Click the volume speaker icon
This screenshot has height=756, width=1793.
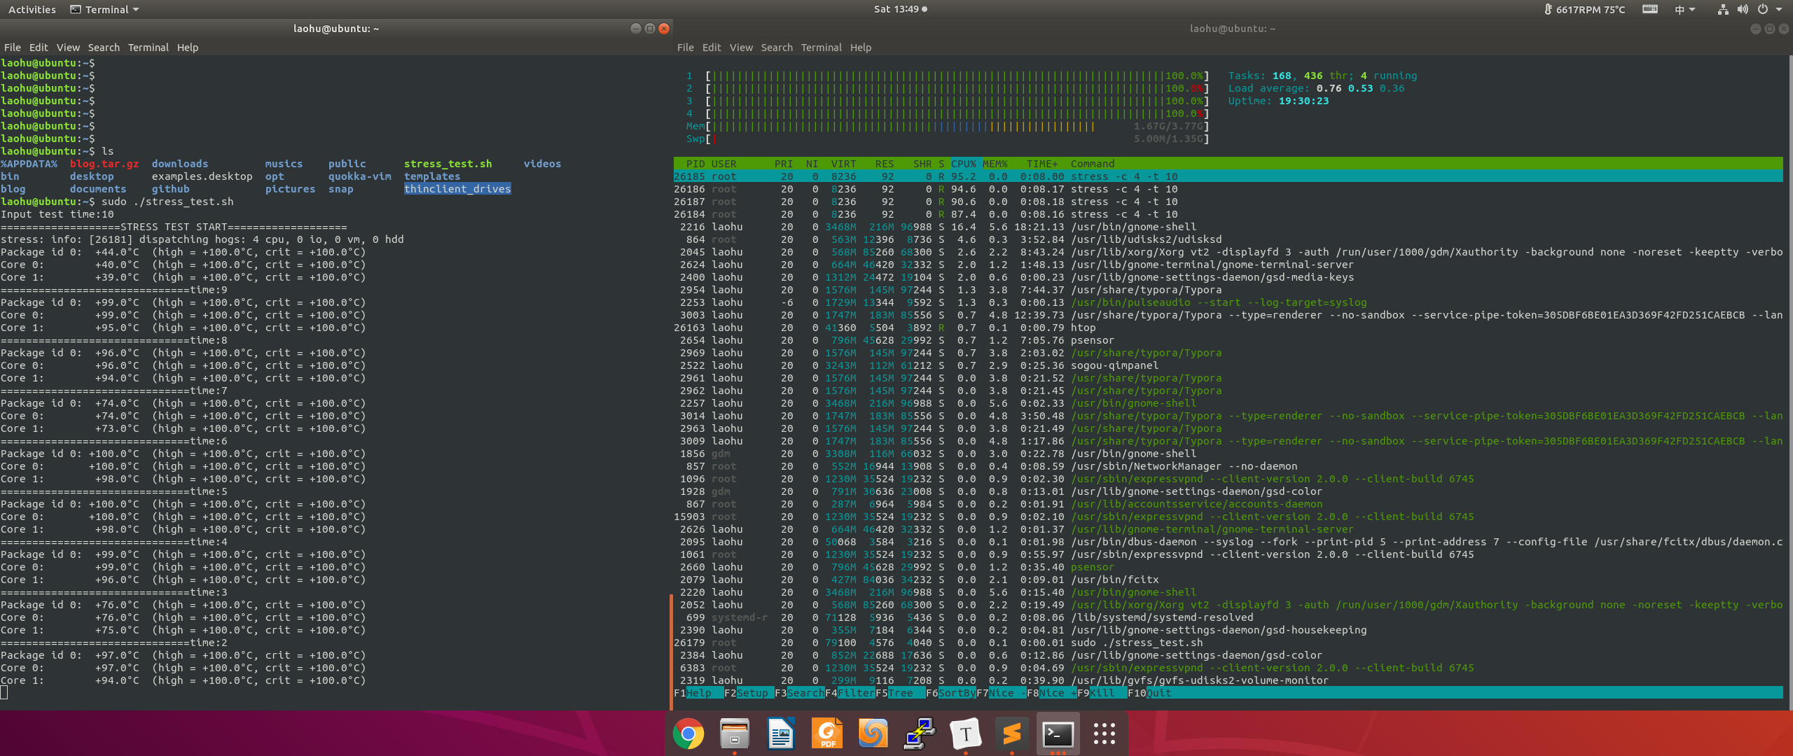click(x=1743, y=9)
